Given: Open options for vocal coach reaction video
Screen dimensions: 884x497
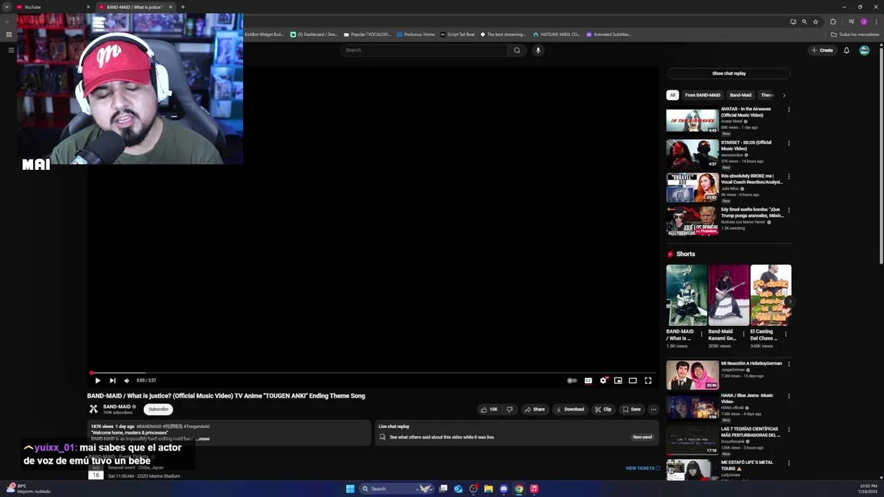Looking at the screenshot, I should 789,177.
